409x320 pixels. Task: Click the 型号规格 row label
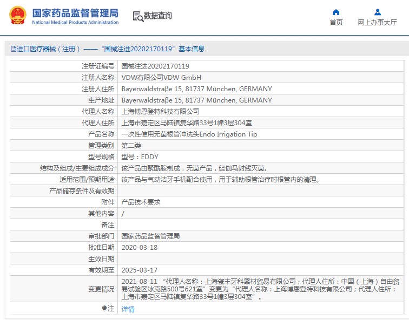tap(101, 157)
